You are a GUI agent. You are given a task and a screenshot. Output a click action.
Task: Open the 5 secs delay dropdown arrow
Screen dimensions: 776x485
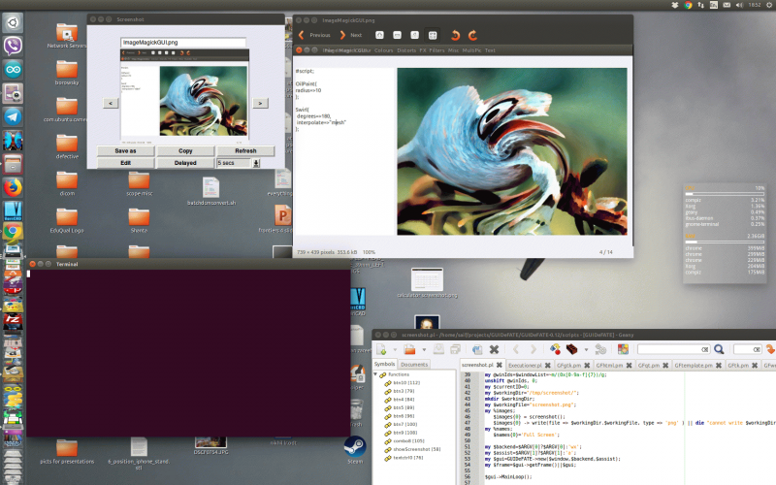coord(256,163)
